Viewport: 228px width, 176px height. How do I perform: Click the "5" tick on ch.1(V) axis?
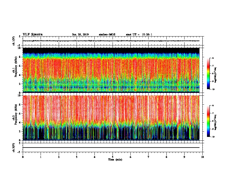coord(20,37)
